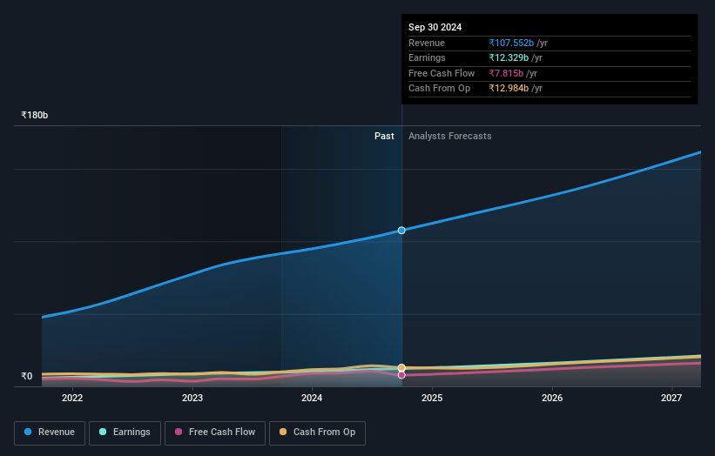The width and height of the screenshot is (715, 456).
Task: Click the Free Cash Flow row label in tooltip
Action: [x=442, y=73]
